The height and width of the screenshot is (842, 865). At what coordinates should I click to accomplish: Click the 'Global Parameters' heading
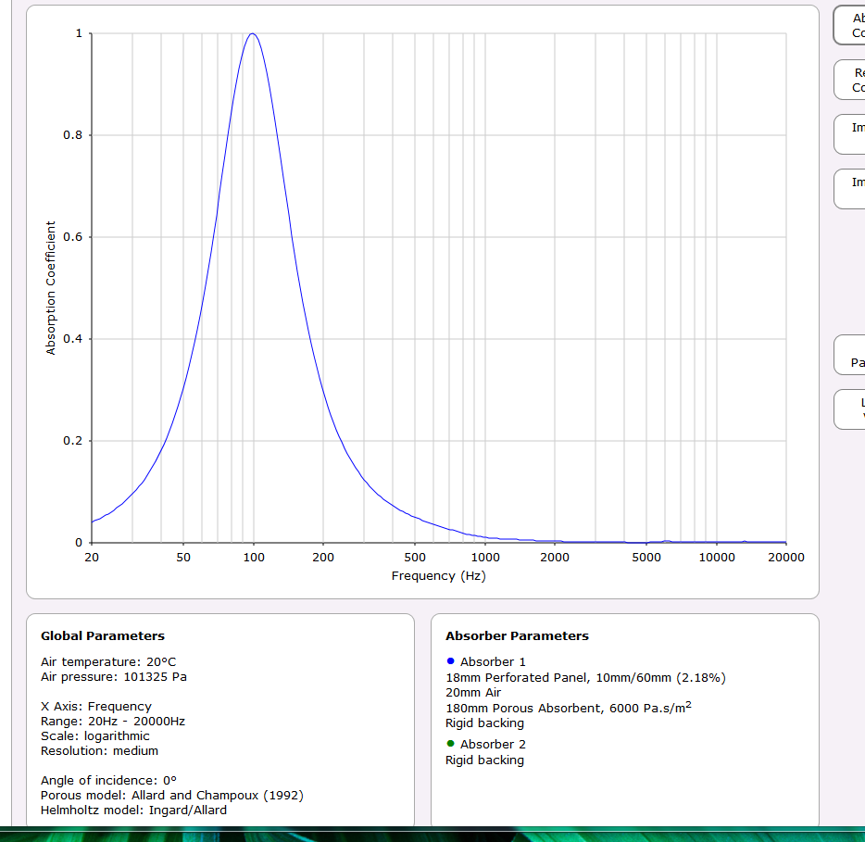[103, 636]
